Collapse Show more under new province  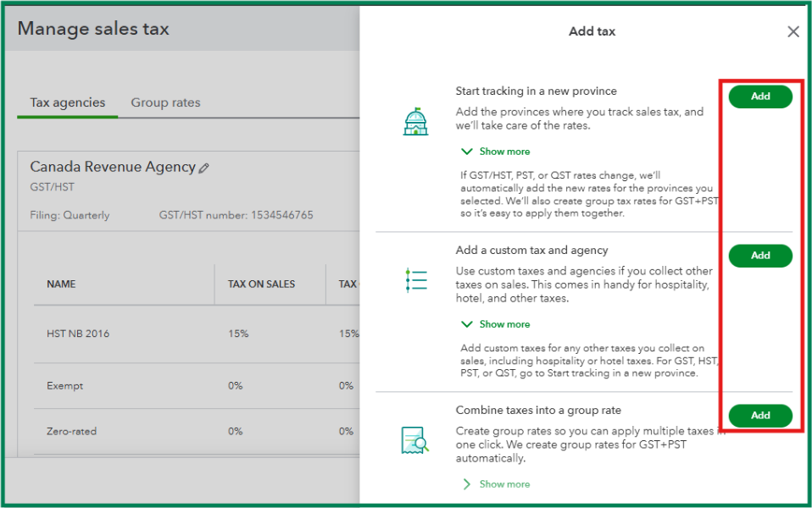(x=496, y=152)
